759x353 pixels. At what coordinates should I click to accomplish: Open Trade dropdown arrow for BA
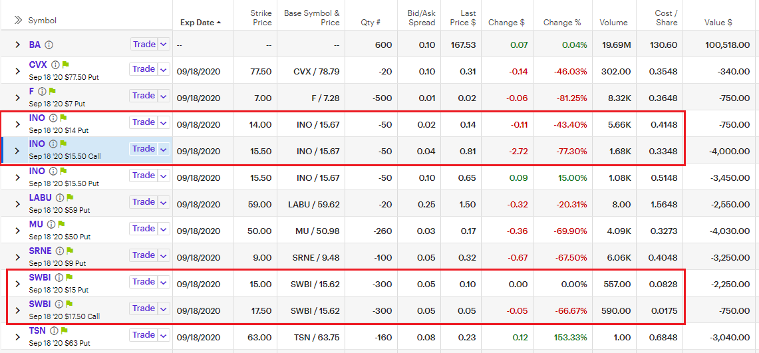pyautogui.click(x=164, y=45)
